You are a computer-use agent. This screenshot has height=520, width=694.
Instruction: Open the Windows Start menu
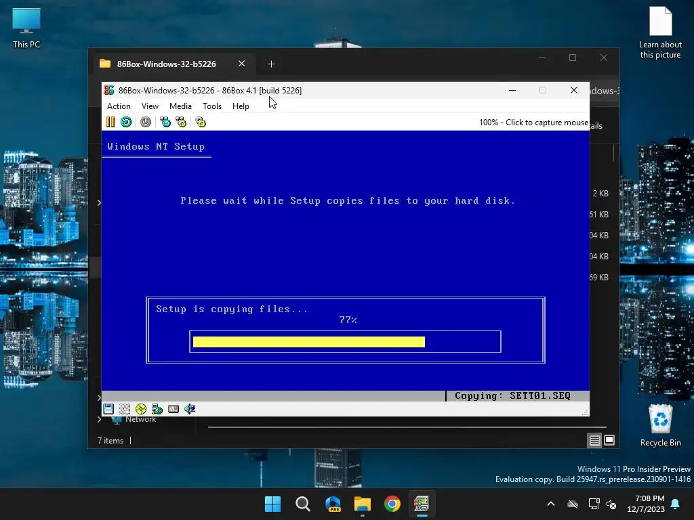(272, 504)
